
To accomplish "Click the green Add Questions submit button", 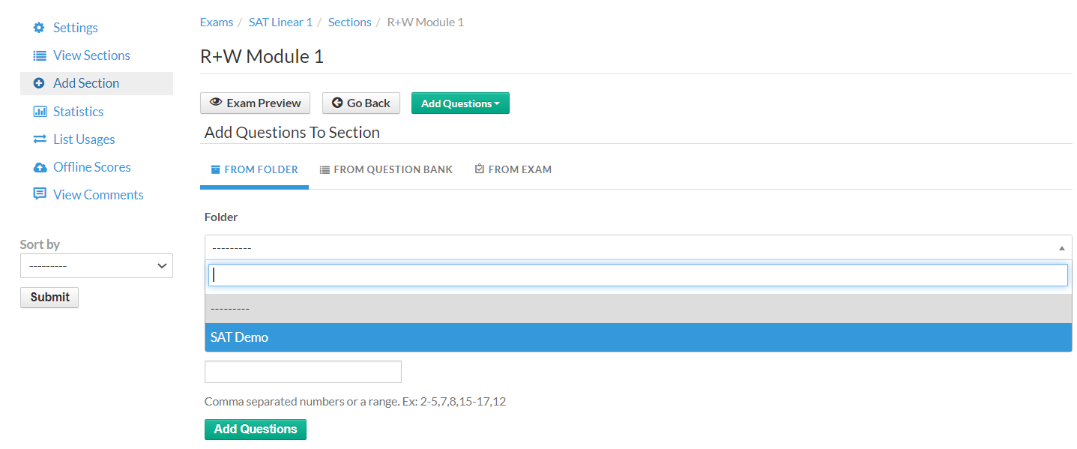I will [256, 430].
